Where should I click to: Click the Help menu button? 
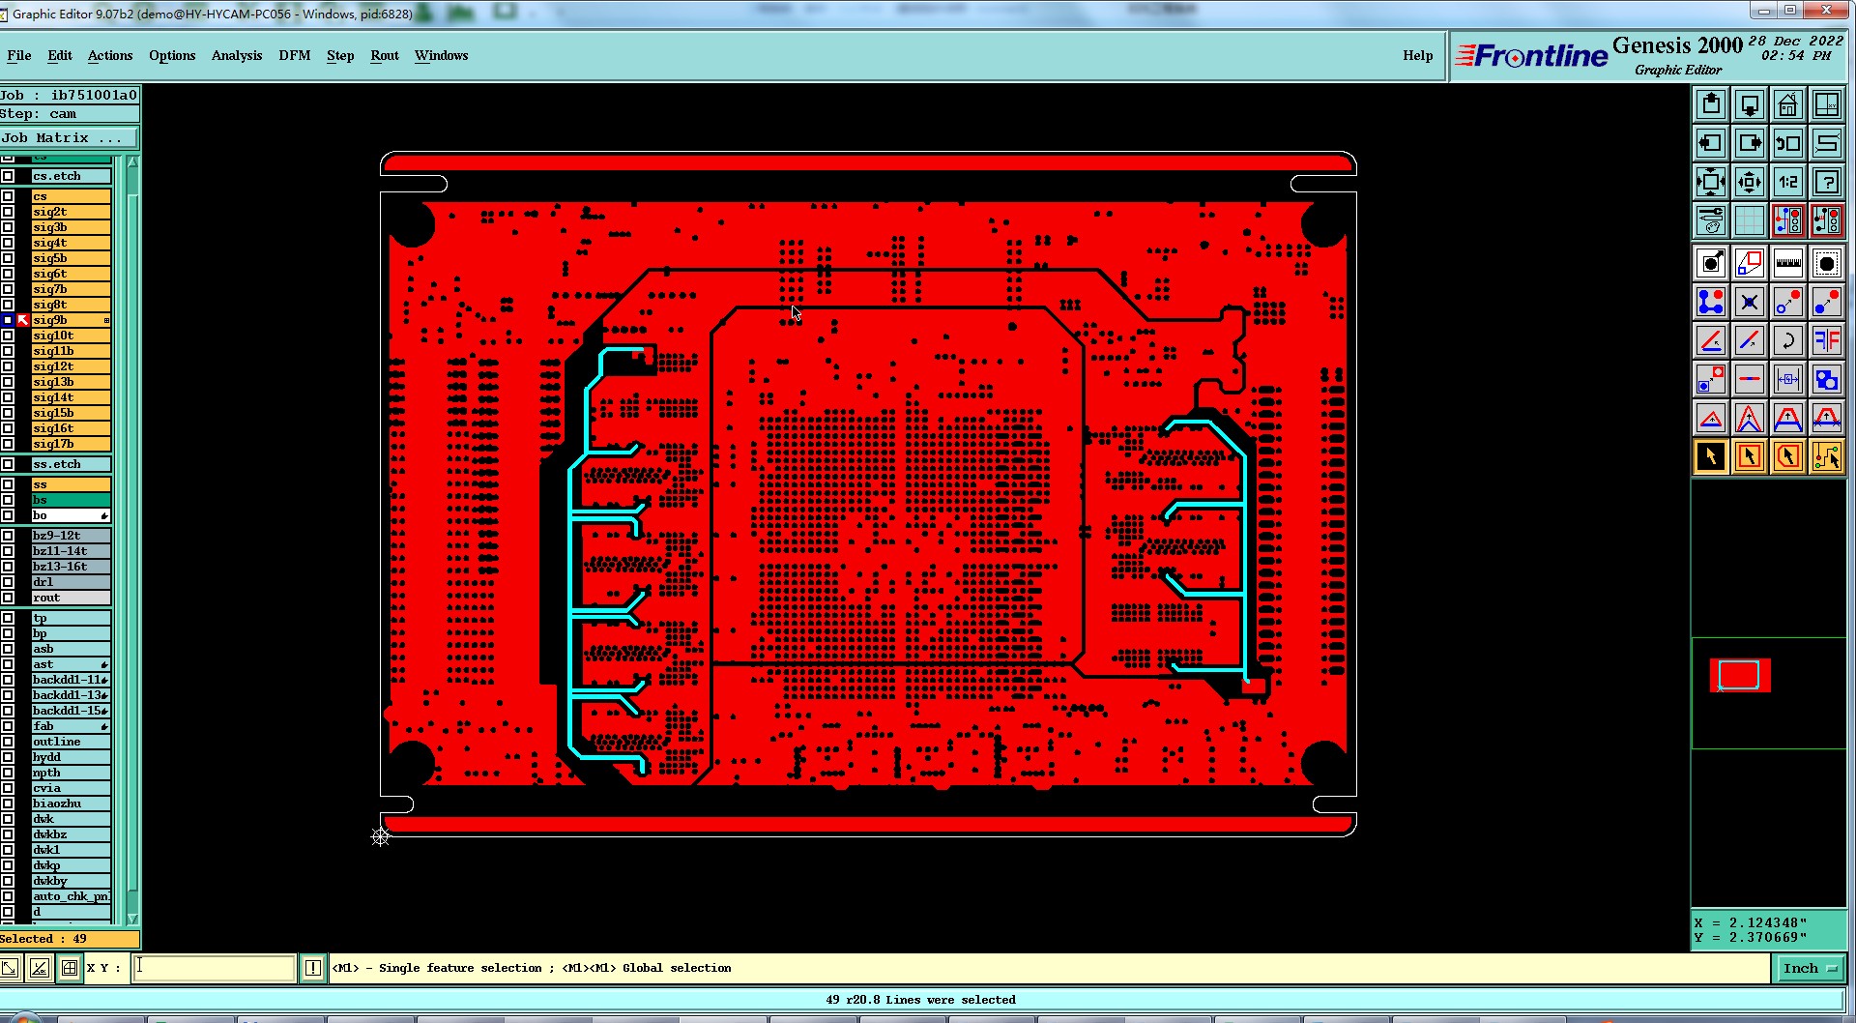[x=1418, y=55]
